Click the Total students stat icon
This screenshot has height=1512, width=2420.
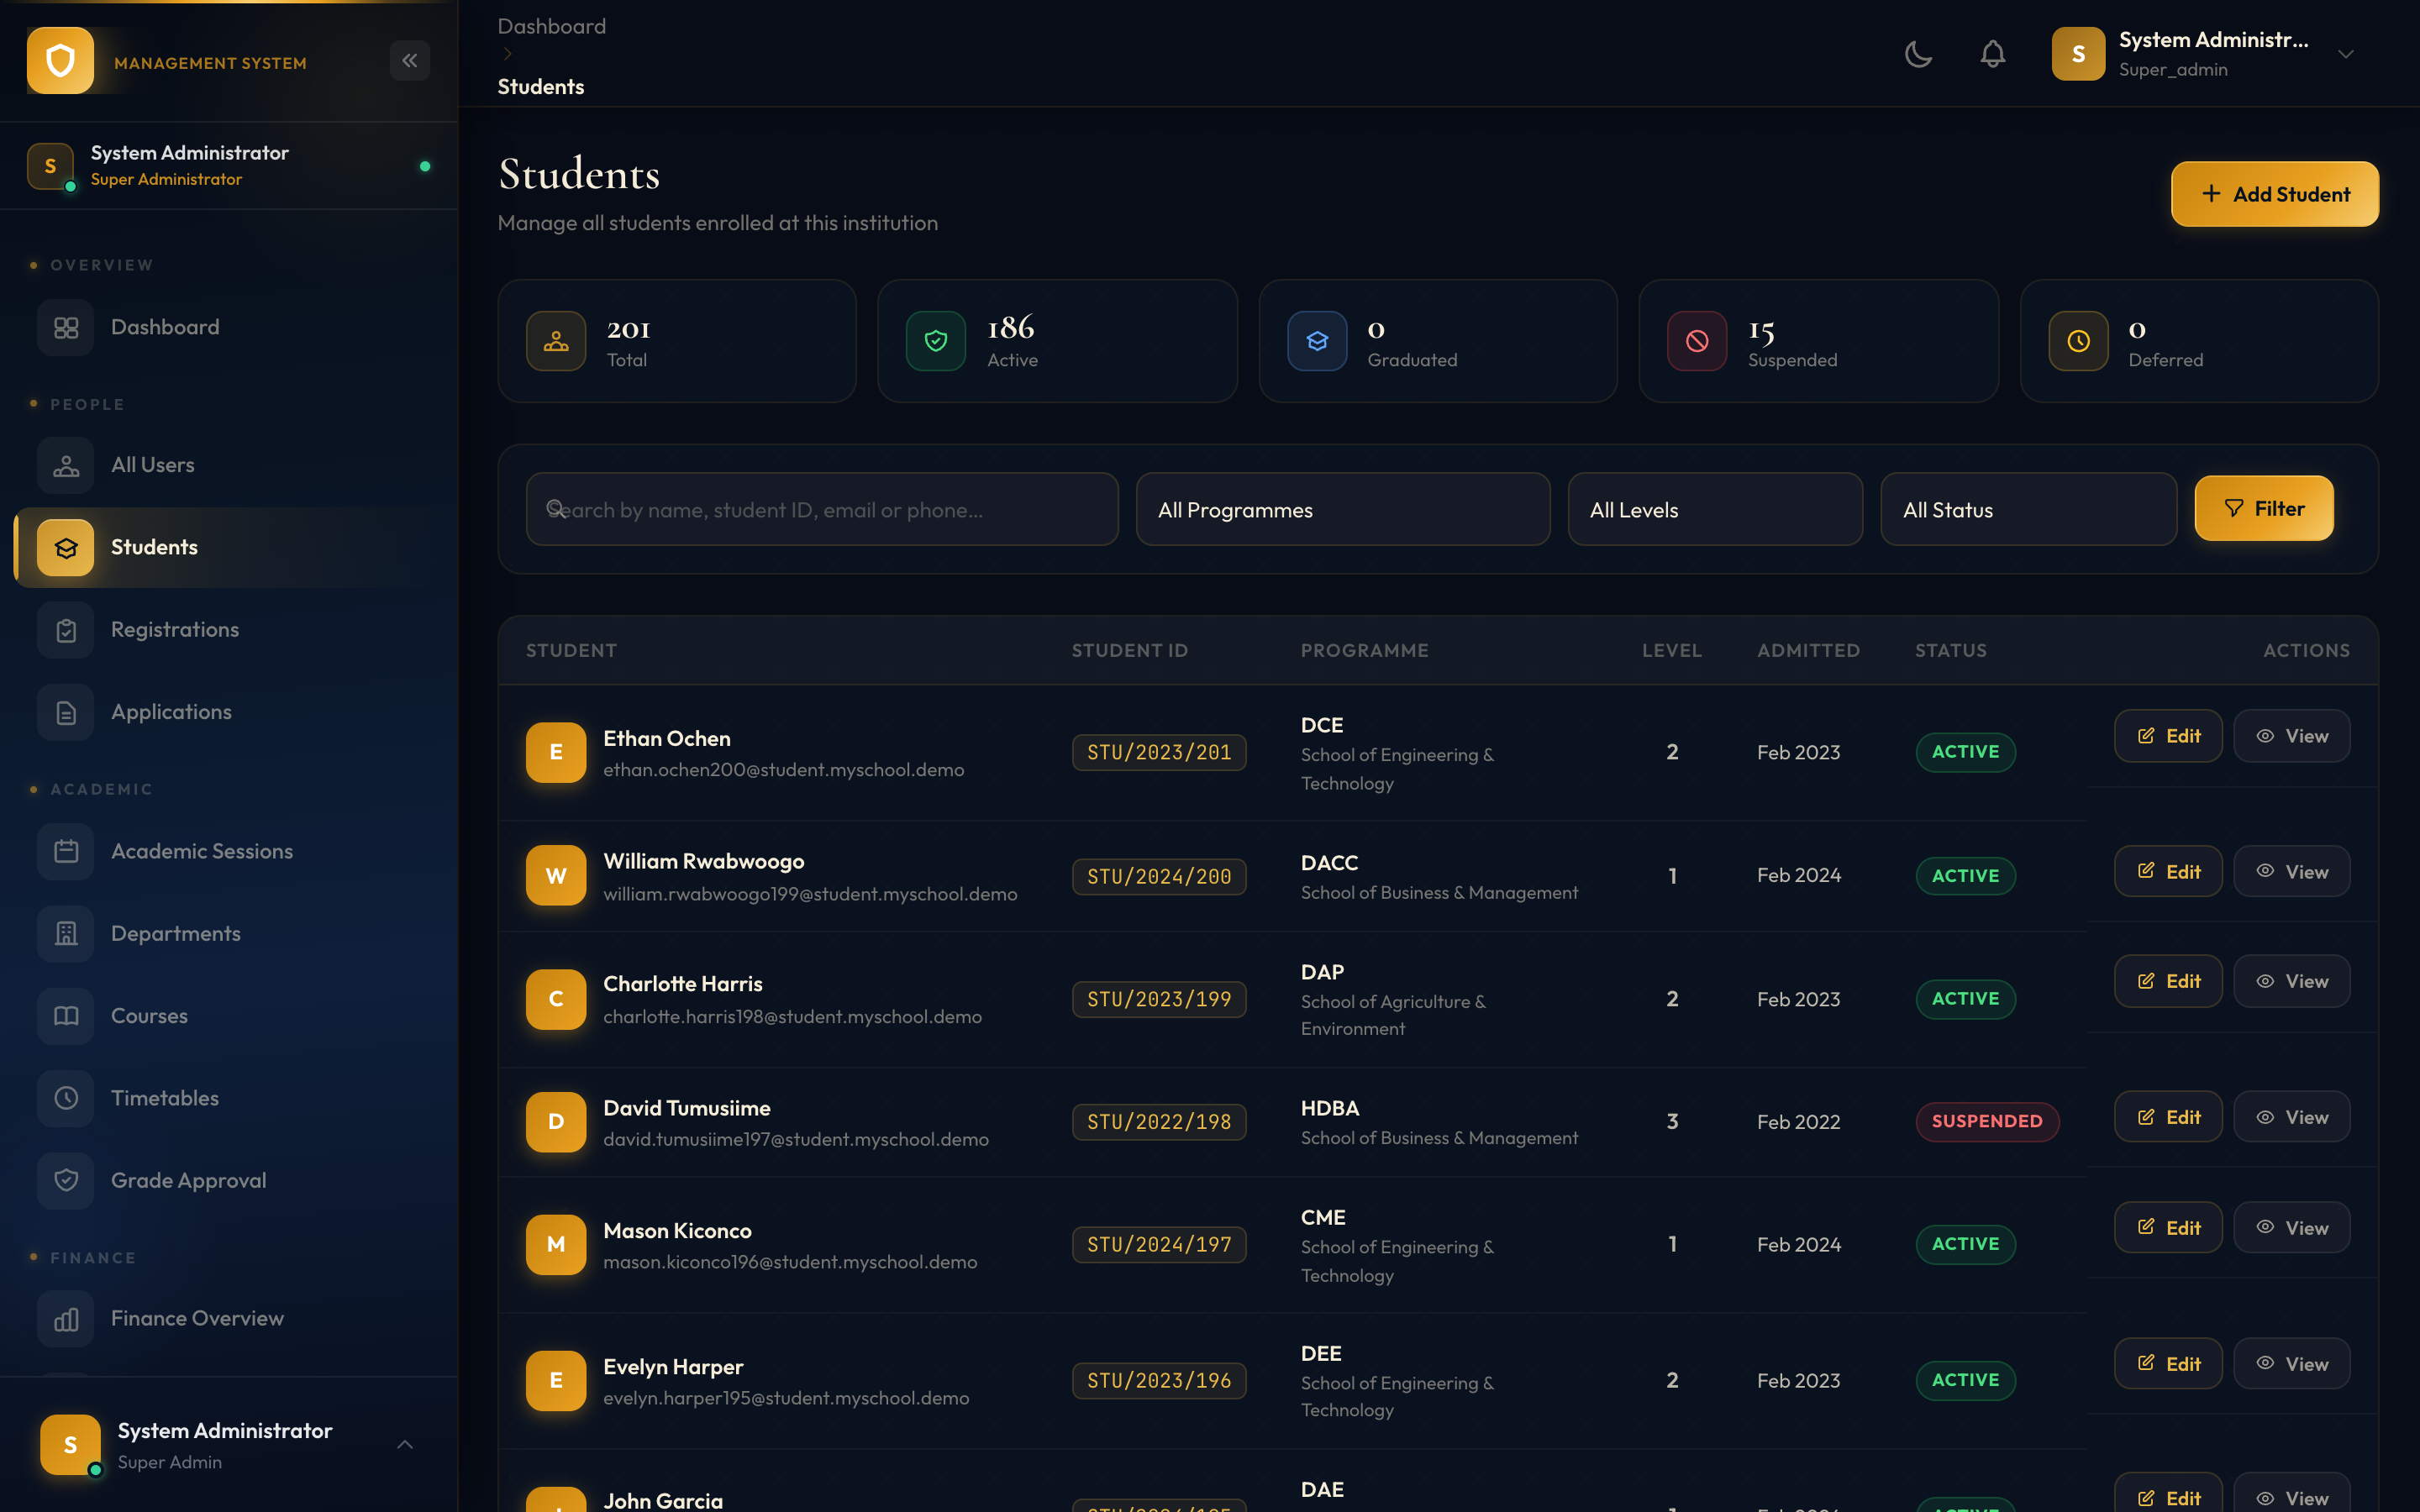pyautogui.click(x=556, y=341)
